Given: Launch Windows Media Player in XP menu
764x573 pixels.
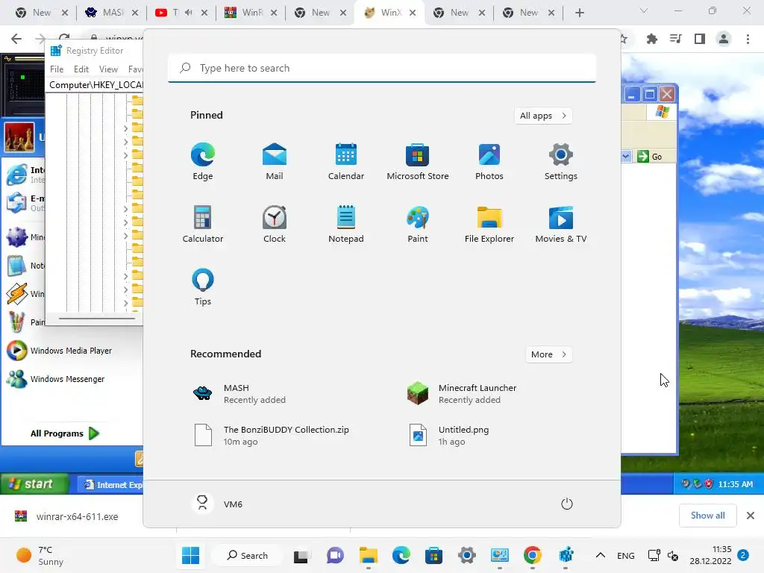Looking at the screenshot, I should click(60, 351).
